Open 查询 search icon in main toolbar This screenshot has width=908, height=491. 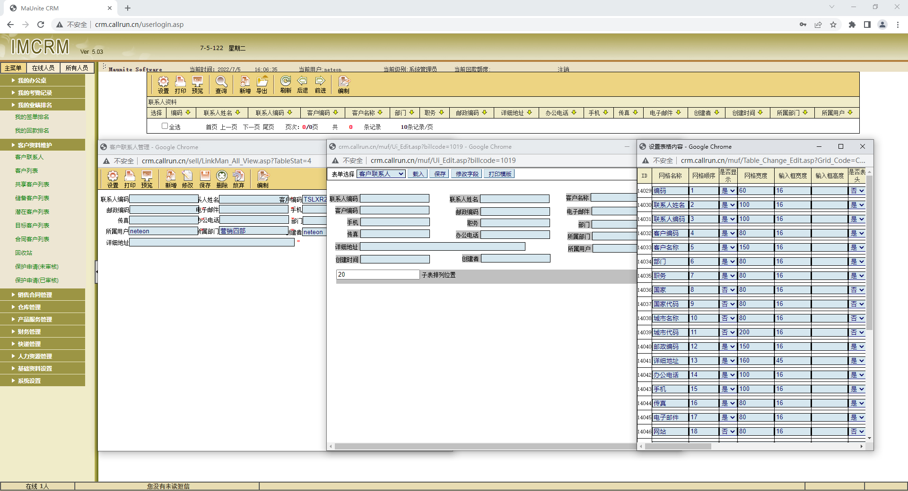point(221,85)
